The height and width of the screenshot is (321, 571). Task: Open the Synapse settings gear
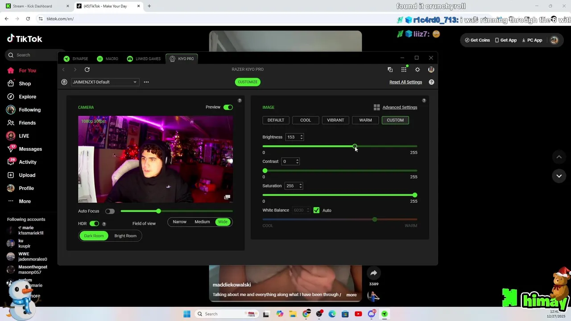click(418, 70)
